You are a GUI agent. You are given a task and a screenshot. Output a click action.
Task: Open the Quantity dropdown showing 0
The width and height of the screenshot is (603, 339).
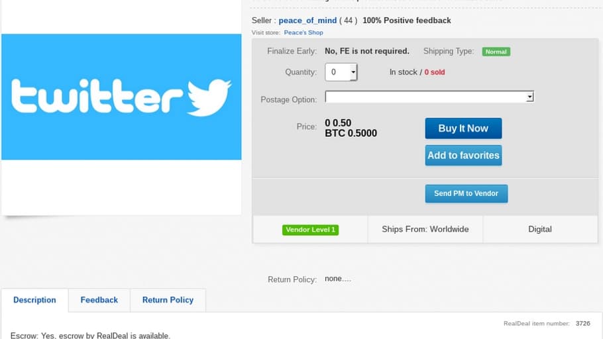(341, 72)
